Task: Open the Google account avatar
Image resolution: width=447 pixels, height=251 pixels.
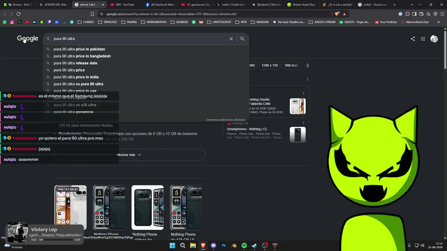Action: coord(434,39)
